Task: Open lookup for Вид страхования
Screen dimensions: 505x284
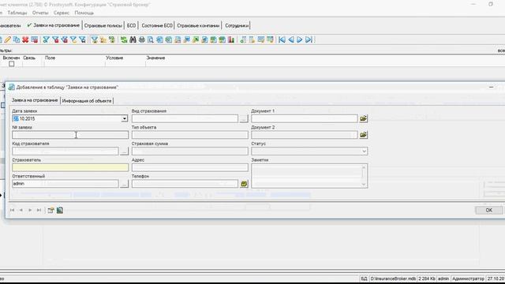Action: click(x=244, y=119)
